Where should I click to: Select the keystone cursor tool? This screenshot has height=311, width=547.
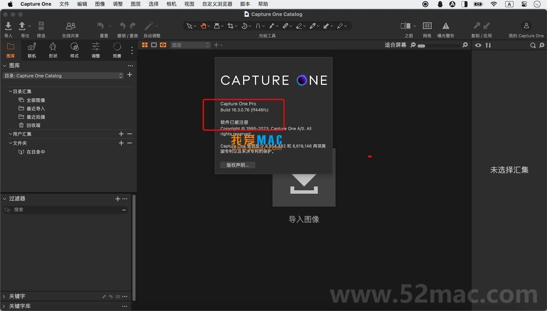(258, 26)
